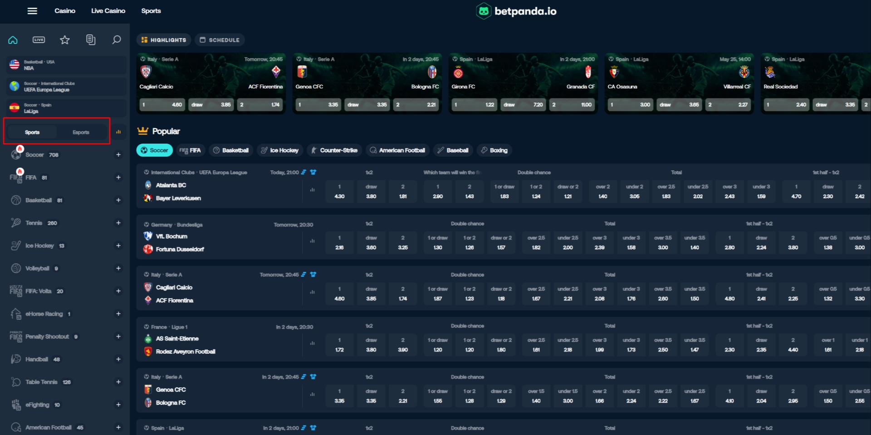This screenshot has width=871, height=435.
Task: Select the American Football filter chip
Action: [x=397, y=150]
